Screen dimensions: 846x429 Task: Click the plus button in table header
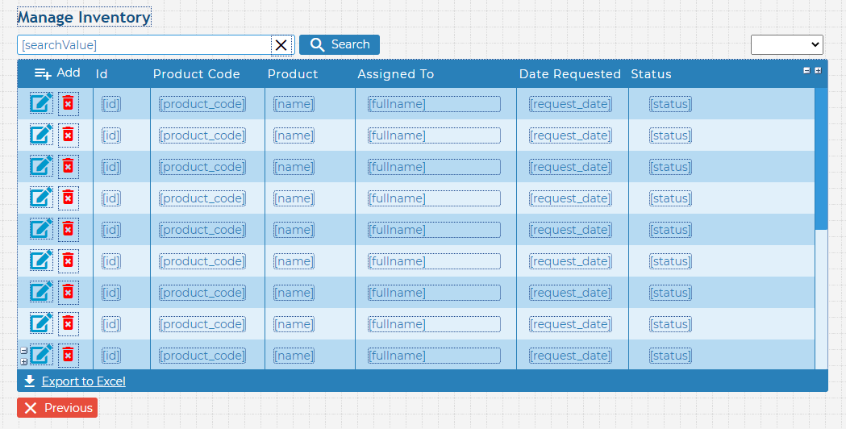tap(818, 70)
